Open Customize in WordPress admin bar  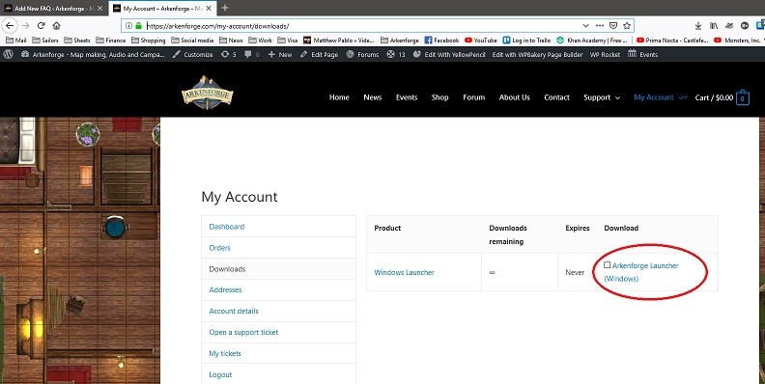pos(193,55)
